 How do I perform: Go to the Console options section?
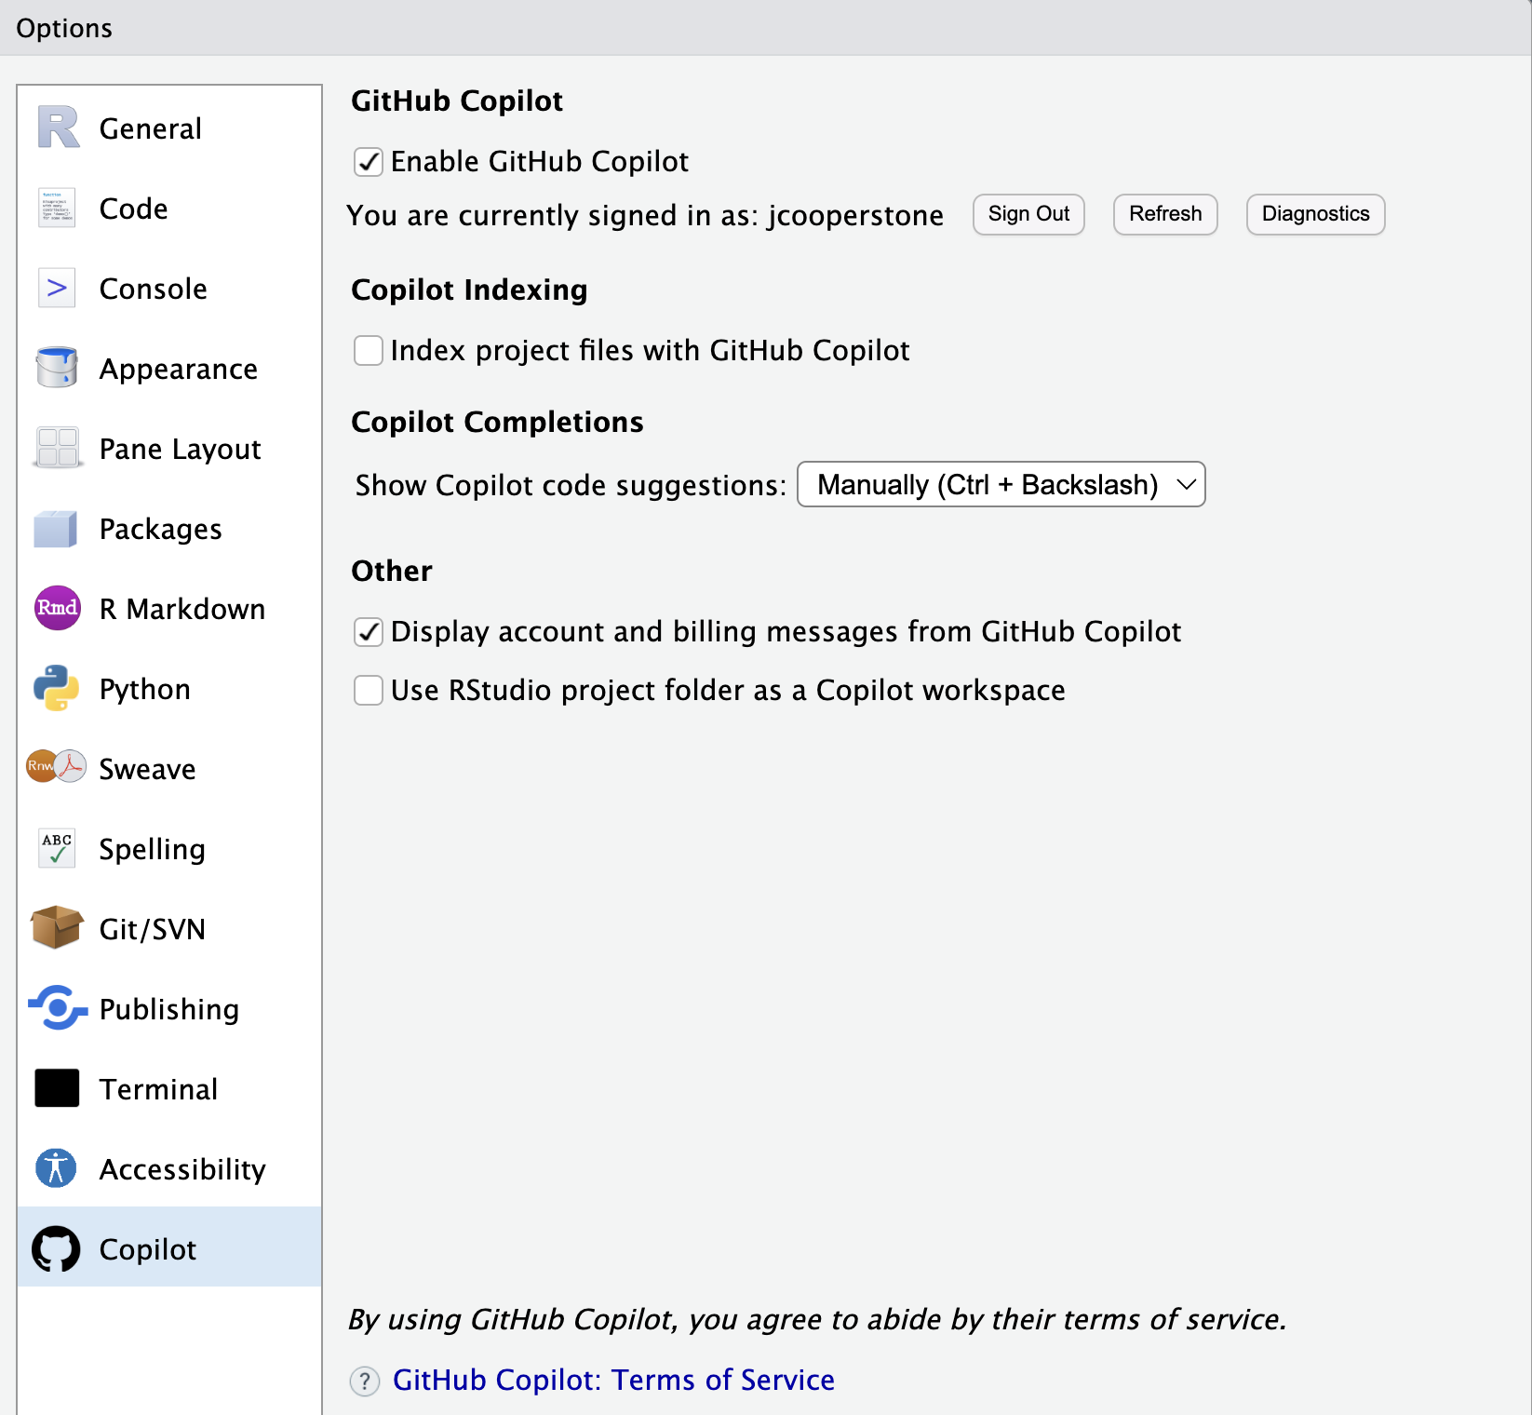153,289
